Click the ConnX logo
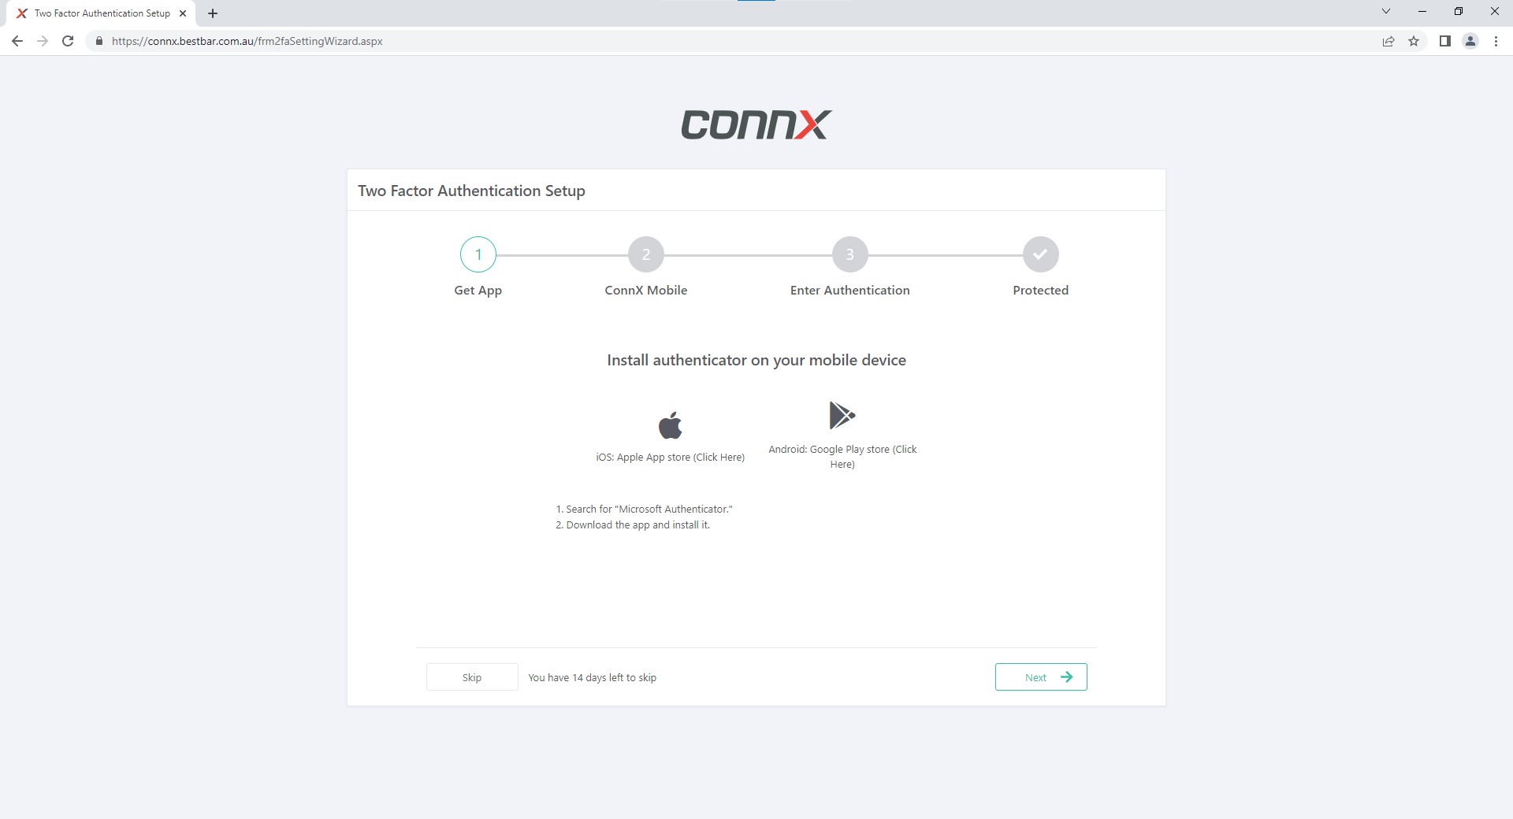The image size is (1513, 819). click(x=756, y=124)
